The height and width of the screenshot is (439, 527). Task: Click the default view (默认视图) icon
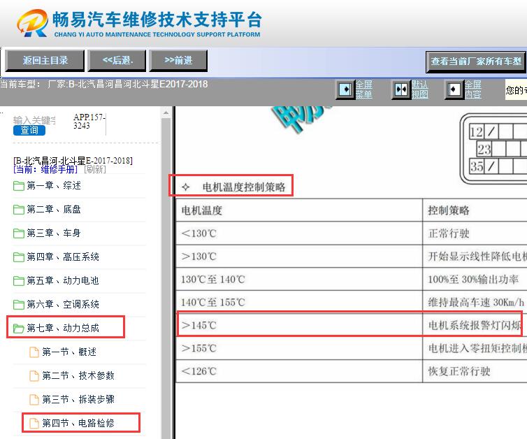pyautogui.click(x=401, y=89)
